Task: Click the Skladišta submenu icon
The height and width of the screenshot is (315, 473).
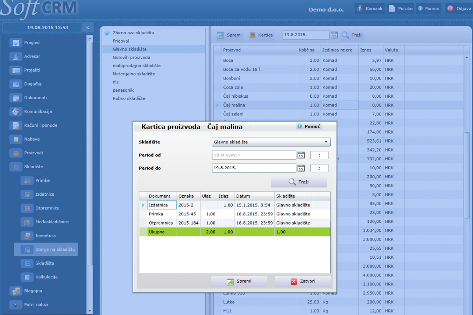Action: [x=27, y=263]
